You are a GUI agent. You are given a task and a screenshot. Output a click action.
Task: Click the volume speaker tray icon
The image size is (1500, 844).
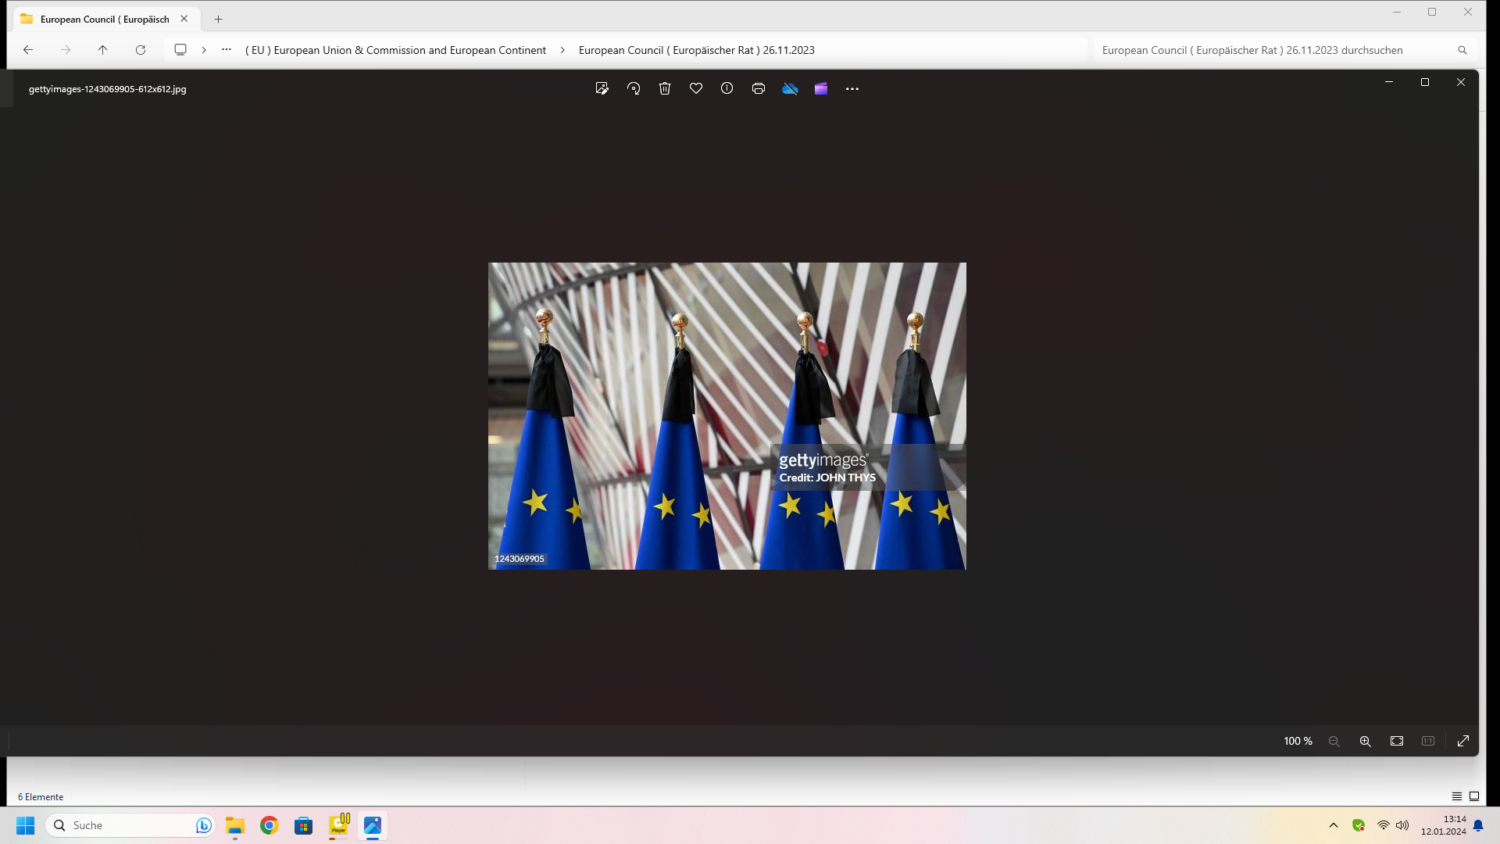point(1402,826)
